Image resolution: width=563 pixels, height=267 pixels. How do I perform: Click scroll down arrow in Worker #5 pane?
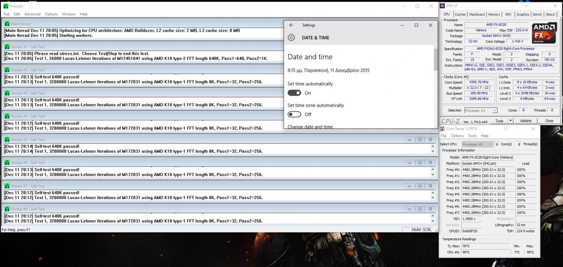[x=433, y=152]
